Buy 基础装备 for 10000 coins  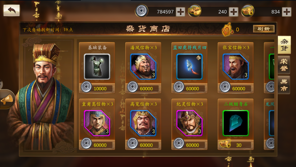coord(97,88)
